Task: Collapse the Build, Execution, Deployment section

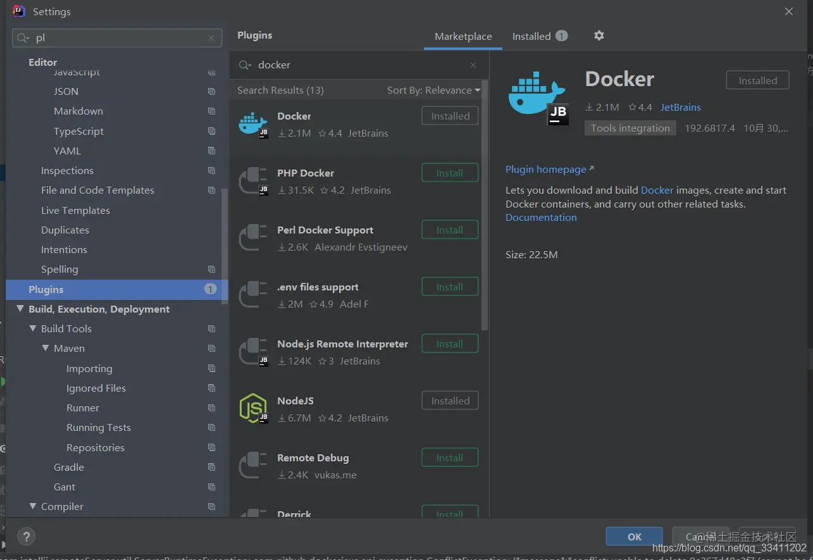Action: click(x=20, y=309)
